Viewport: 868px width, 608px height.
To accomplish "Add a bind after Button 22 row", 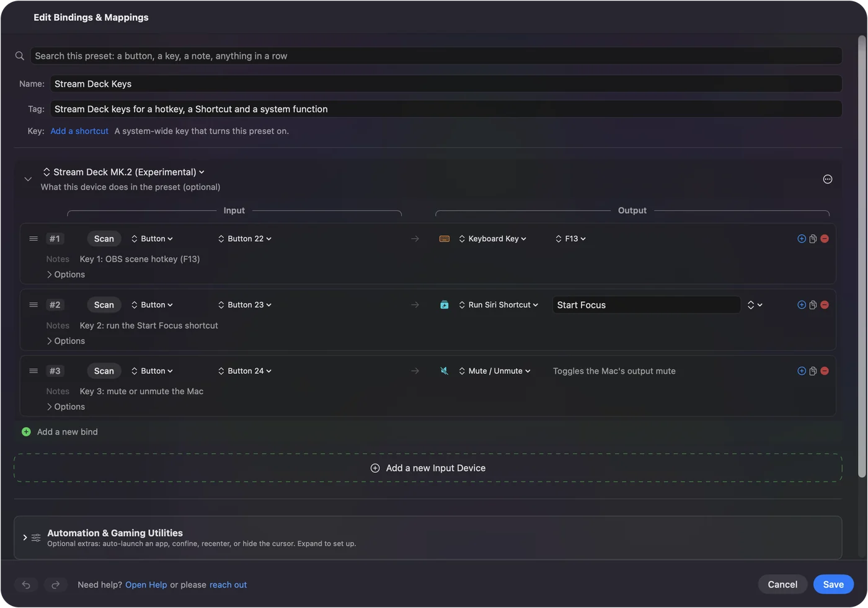I will [802, 239].
